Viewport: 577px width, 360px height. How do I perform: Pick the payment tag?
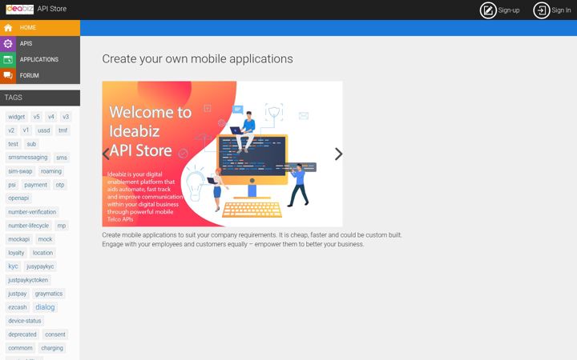click(x=36, y=185)
